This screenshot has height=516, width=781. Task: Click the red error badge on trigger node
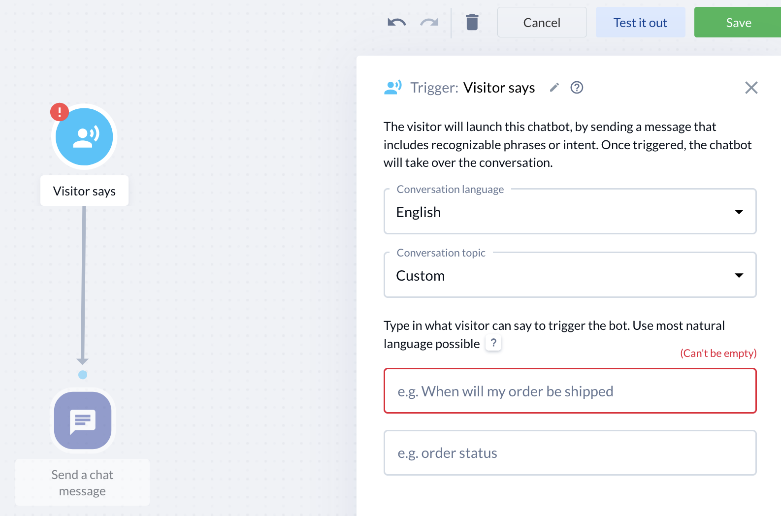[60, 112]
